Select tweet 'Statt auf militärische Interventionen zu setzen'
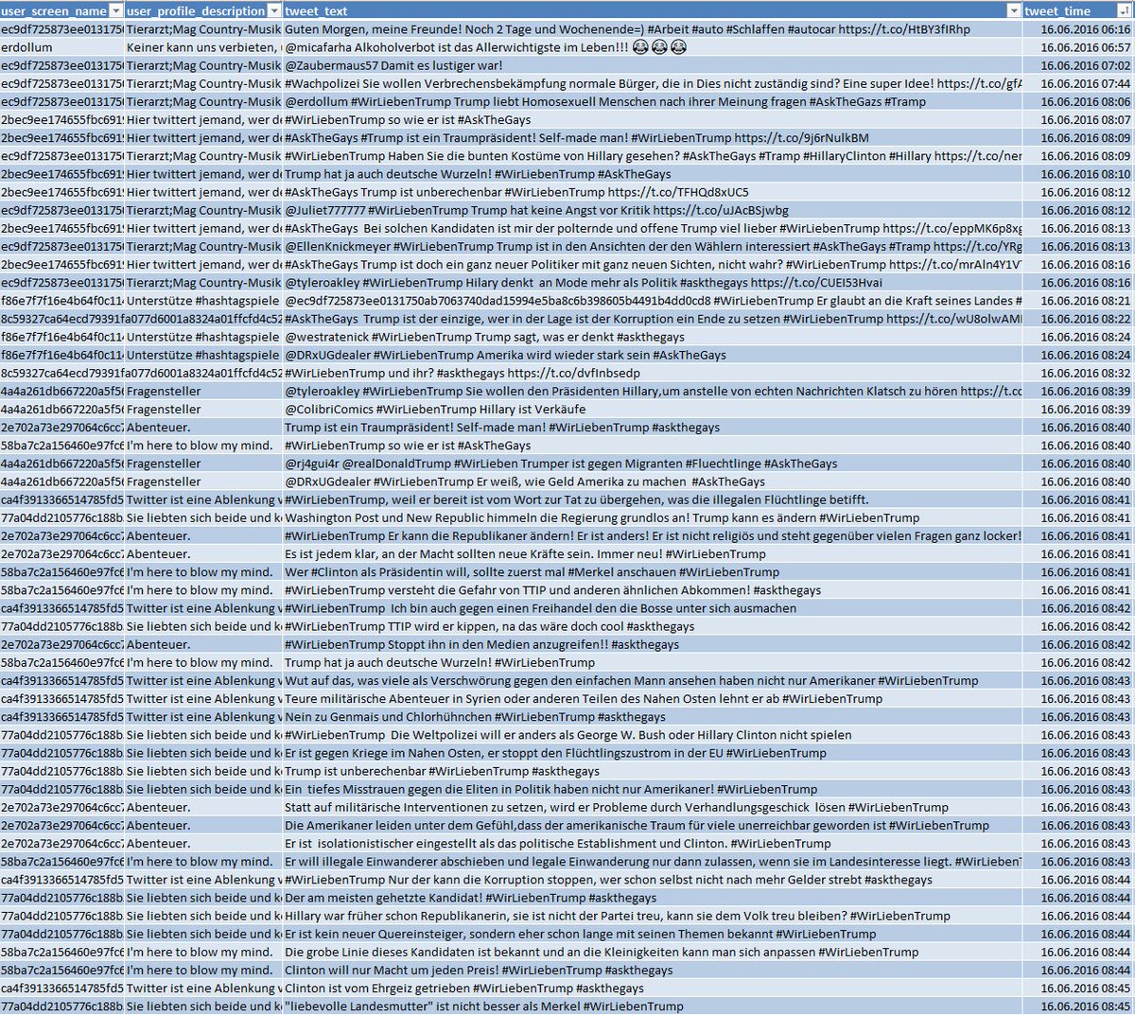This screenshot has width=1135, height=1015. point(653,807)
